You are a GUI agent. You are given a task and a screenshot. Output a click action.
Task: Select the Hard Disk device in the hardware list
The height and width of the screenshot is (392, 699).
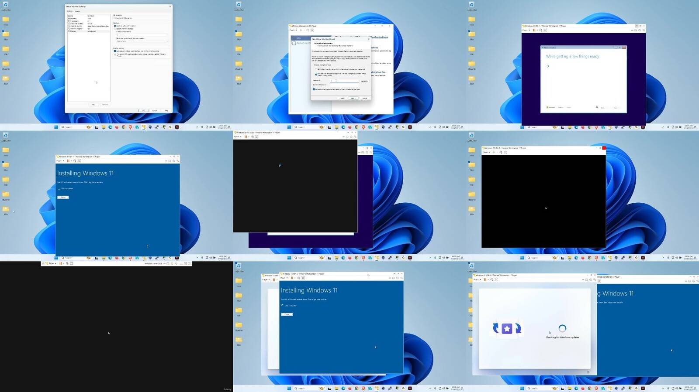(x=89, y=24)
